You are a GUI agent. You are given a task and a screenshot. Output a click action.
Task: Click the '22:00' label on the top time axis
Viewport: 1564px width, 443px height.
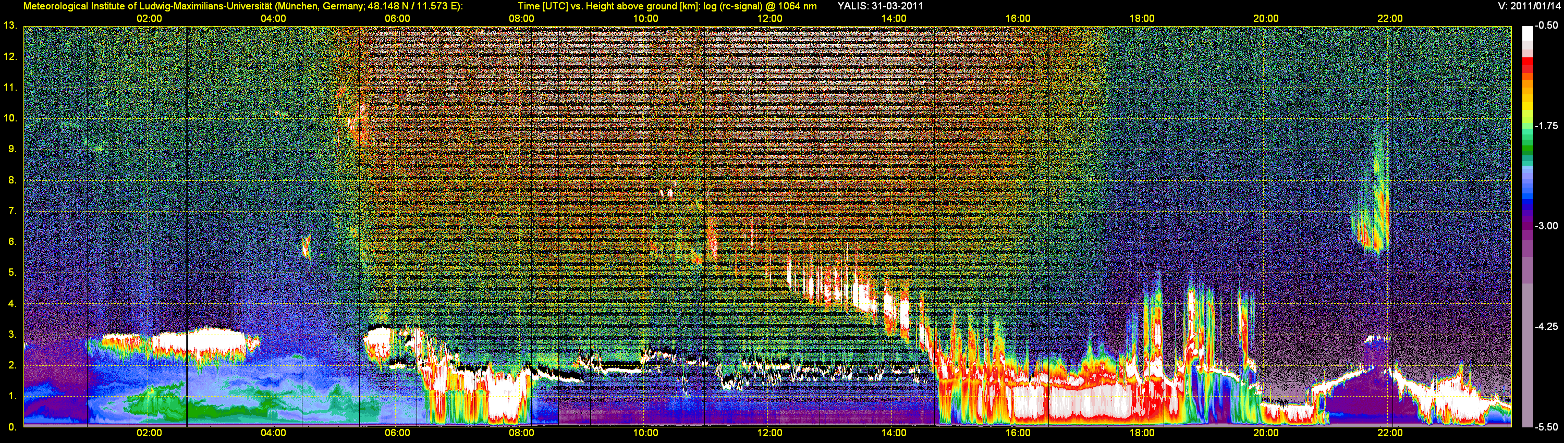pos(1390,19)
